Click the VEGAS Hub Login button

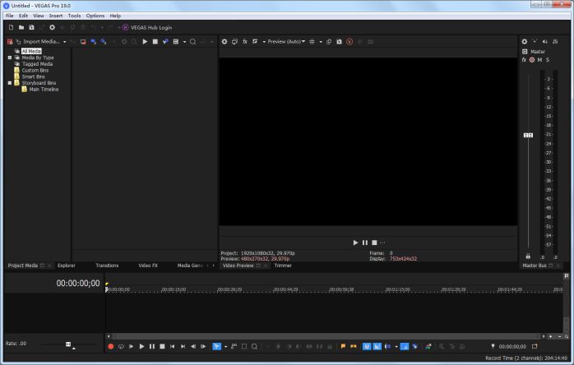coord(147,27)
